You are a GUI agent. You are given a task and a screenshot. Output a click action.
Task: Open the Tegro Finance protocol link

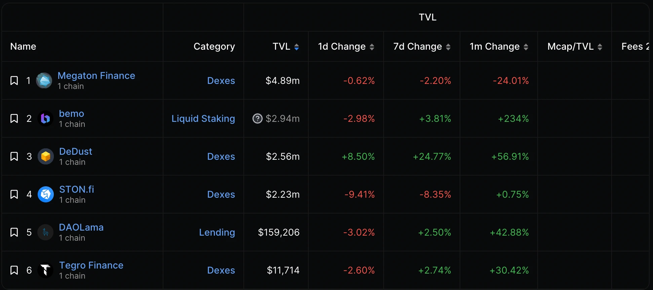click(91, 265)
